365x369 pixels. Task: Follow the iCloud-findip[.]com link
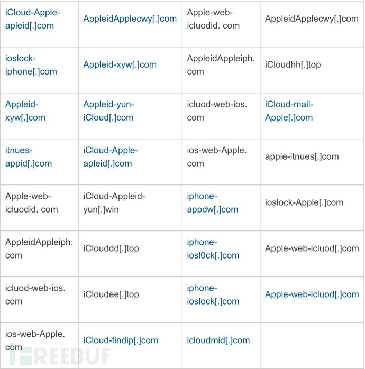tap(120, 340)
